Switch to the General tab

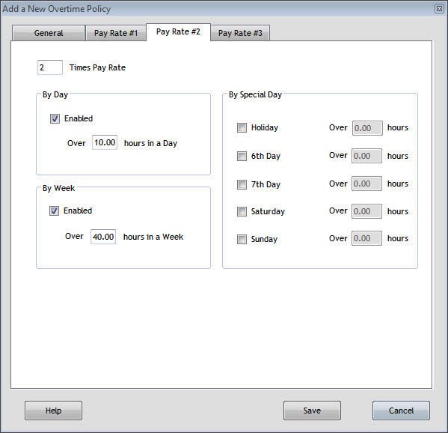[49, 33]
